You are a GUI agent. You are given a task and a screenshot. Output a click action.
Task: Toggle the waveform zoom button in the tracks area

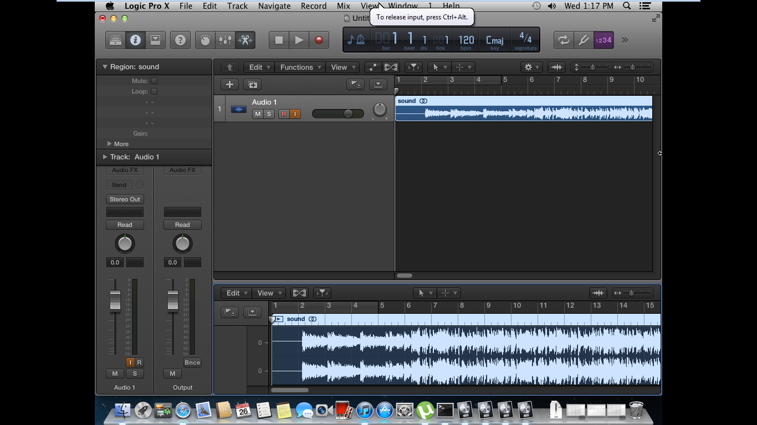point(556,68)
